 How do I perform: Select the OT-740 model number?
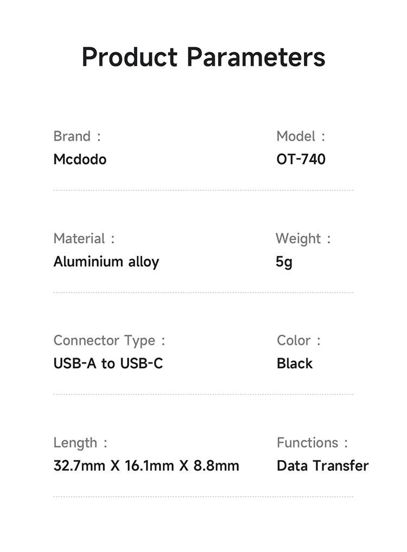click(301, 159)
